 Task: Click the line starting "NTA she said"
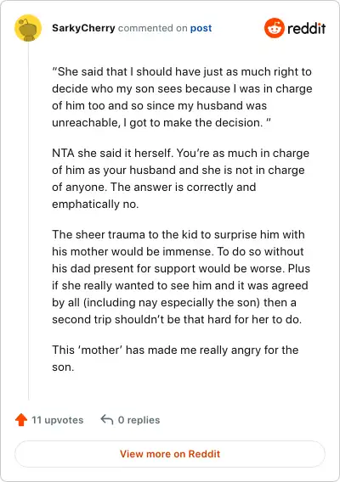click(x=180, y=153)
